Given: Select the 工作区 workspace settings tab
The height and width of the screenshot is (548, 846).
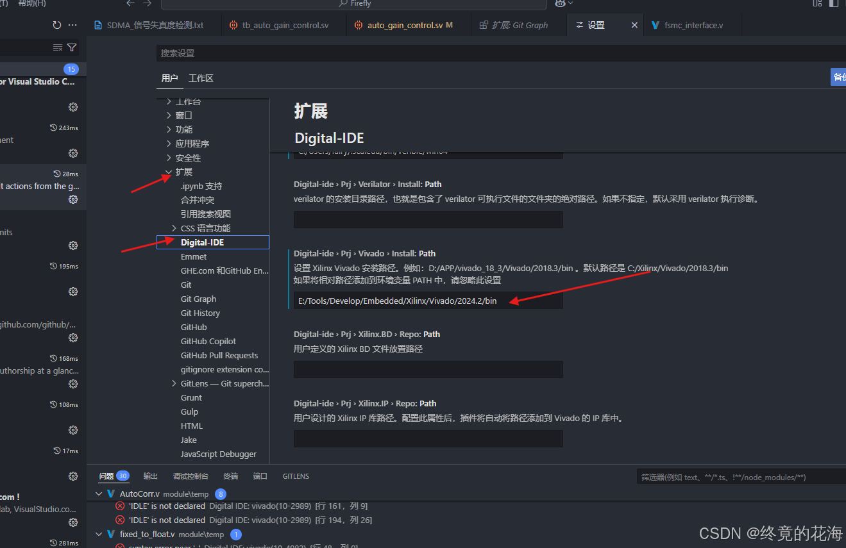Looking at the screenshot, I should [x=201, y=78].
